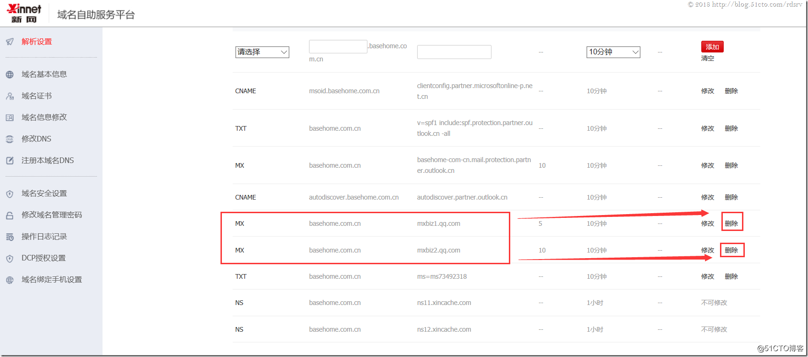Image resolution: width=808 pixels, height=357 pixels.
Task: Click 修改 for mxbiz1.qq.com record
Action: pyautogui.click(x=708, y=223)
